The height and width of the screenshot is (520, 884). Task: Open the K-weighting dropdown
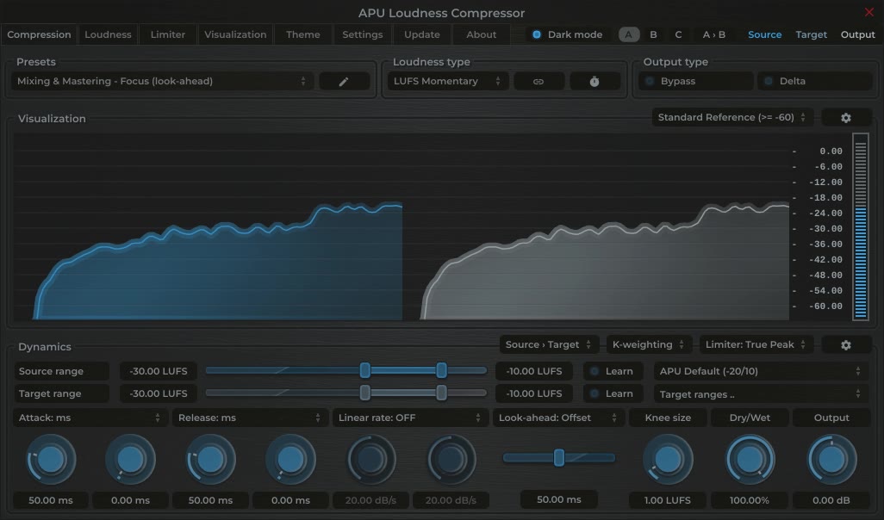649,344
